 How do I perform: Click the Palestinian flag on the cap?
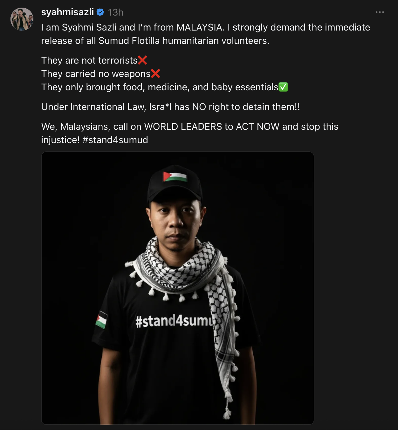[x=175, y=176]
